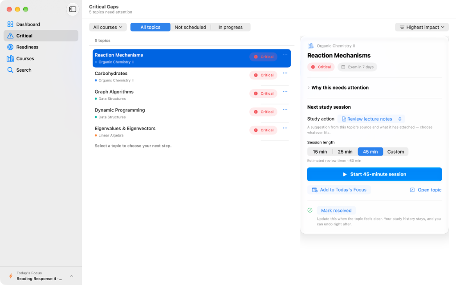The image size is (456, 285).
Task: Switch to the All topics tab
Action: (x=151, y=27)
